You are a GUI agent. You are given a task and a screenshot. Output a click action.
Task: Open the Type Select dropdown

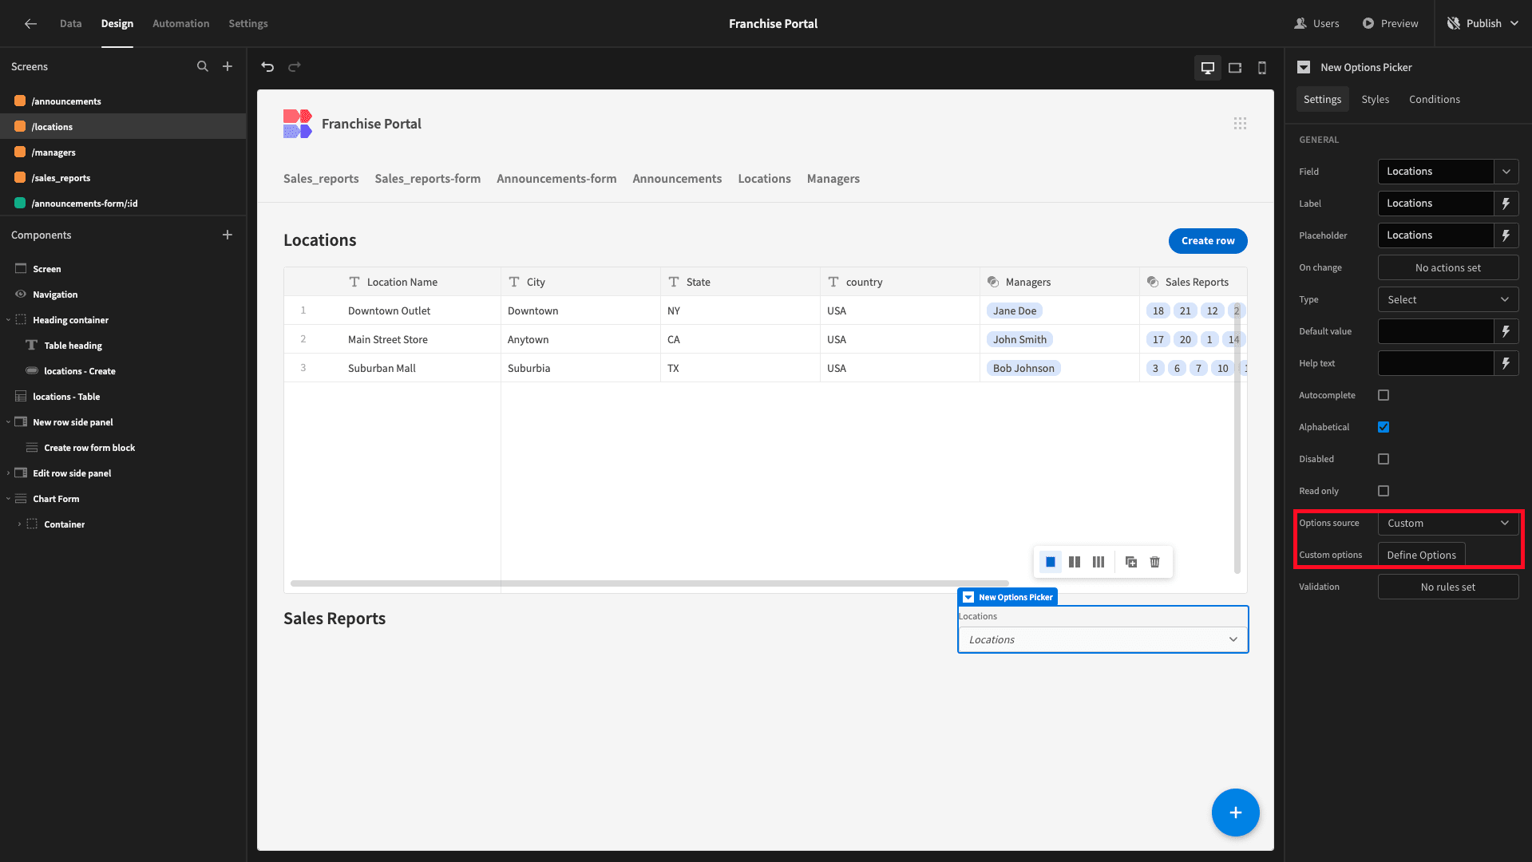[1448, 299]
